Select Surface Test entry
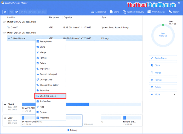 coord(51,101)
